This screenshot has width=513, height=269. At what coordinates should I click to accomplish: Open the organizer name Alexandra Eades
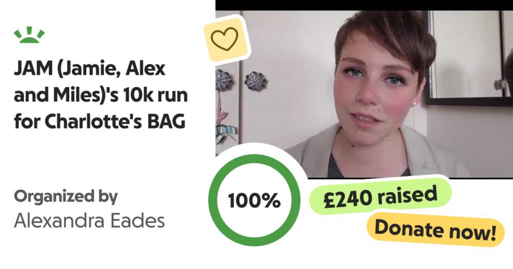click(89, 221)
